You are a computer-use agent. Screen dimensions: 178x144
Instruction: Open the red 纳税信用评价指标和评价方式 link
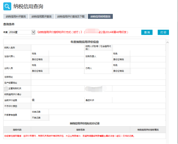coord(83,32)
